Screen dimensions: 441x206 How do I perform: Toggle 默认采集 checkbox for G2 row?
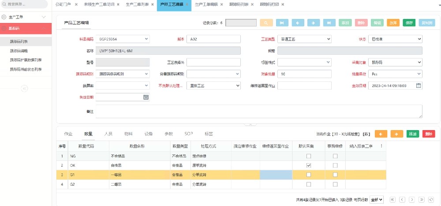(x=309, y=184)
